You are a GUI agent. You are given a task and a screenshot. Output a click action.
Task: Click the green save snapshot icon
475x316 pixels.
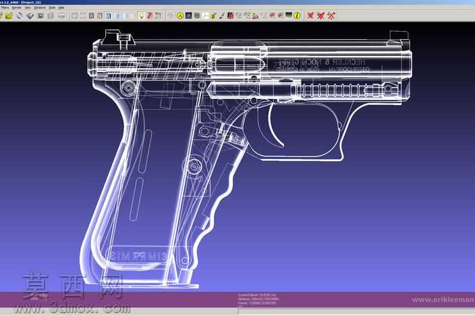click(40, 15)
